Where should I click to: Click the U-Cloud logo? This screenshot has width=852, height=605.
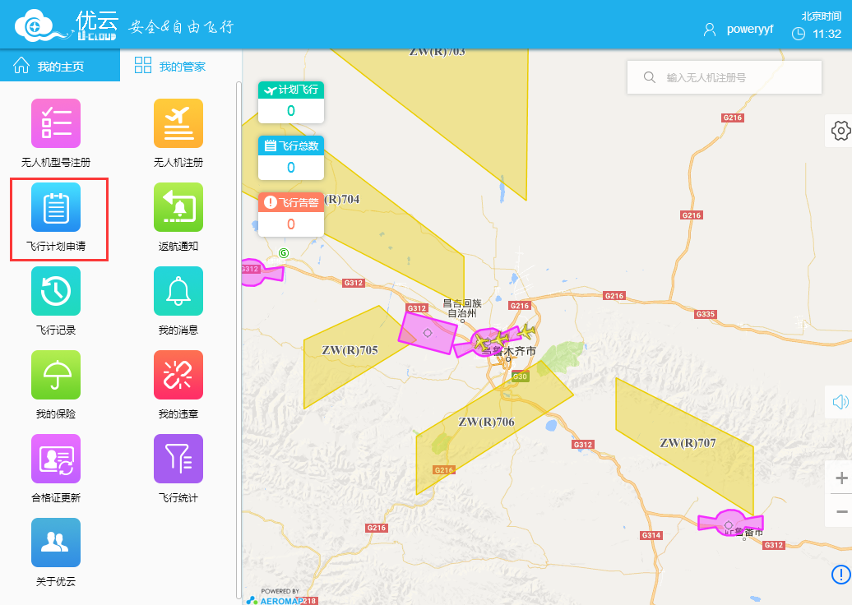click(66, 25)
